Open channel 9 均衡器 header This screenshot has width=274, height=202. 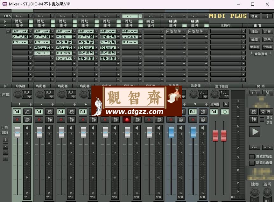coord(196,86)
